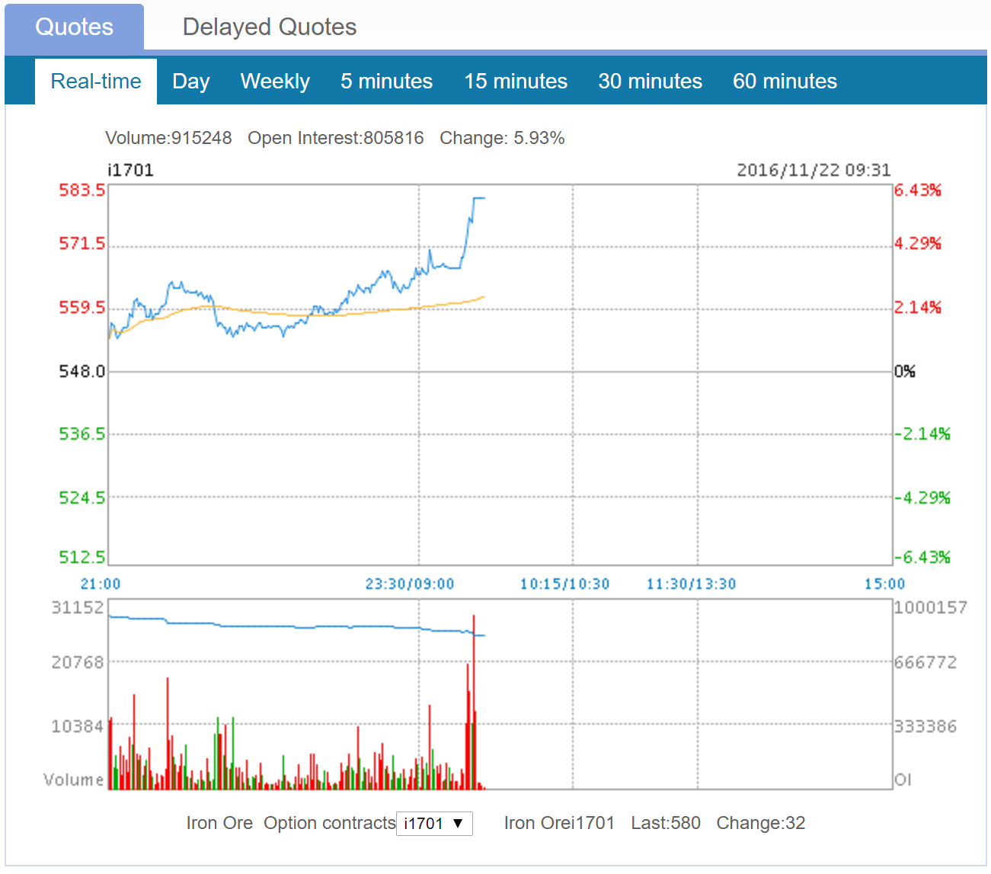Open the Delayed Quotes tab
Image resolution: width=991 pixels, height=874 pixels.
[269, 27]
